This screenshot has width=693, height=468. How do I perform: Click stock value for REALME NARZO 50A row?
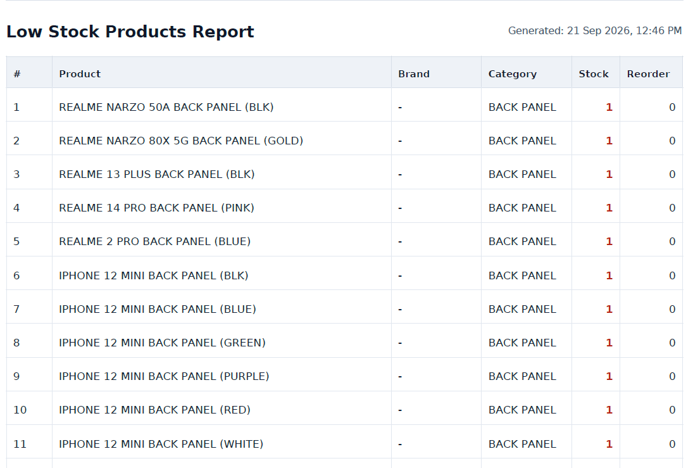609,107
